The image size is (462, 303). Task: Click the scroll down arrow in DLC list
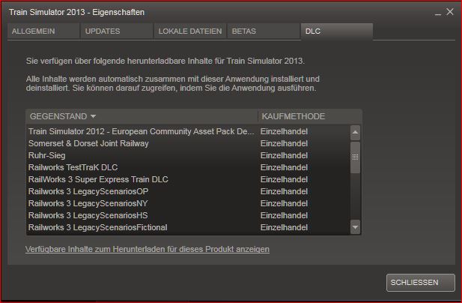point(355,227)
